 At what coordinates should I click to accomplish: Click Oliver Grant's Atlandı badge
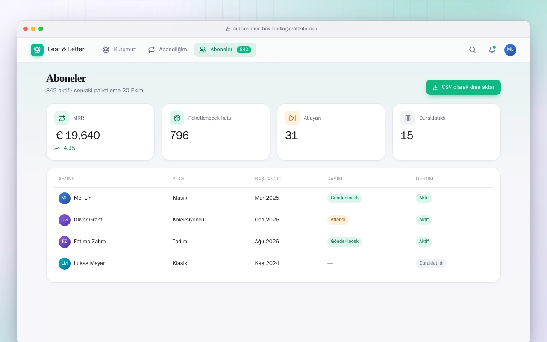pos(338,220)
